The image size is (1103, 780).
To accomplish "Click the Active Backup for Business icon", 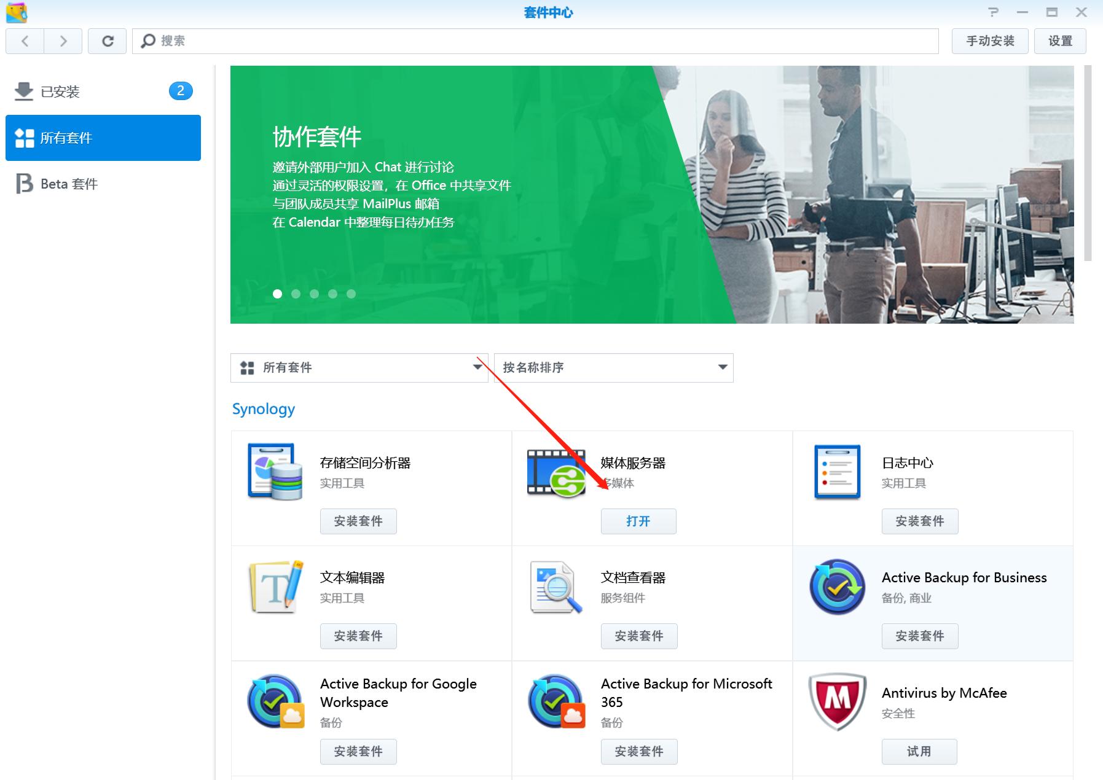I will coord(836,587).
